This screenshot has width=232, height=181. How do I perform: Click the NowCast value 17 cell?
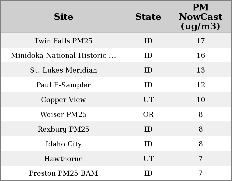(200, 41)
